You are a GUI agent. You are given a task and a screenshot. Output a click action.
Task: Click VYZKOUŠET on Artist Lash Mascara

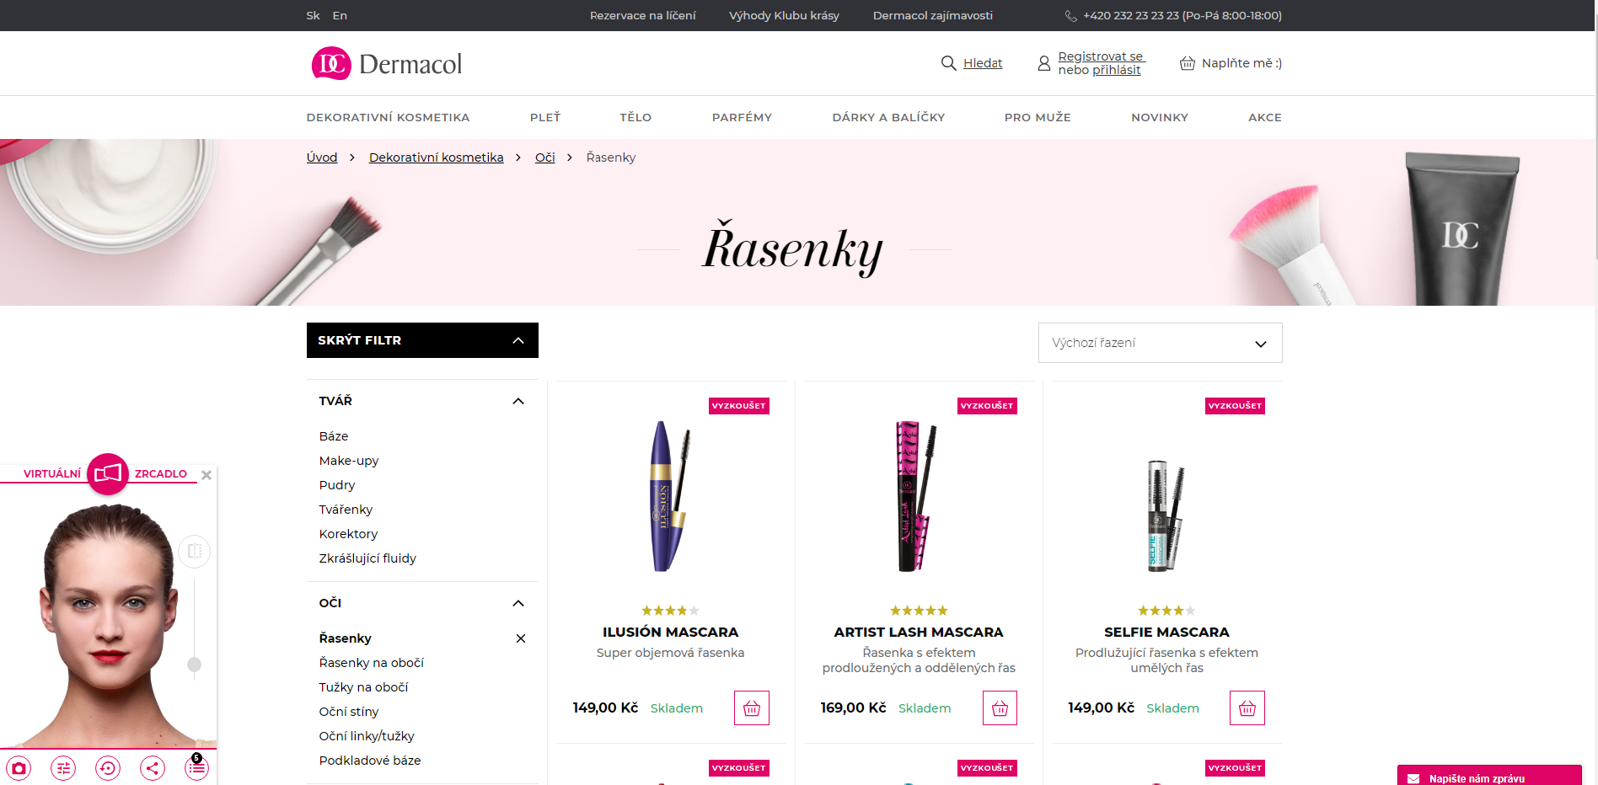point(987,406)
